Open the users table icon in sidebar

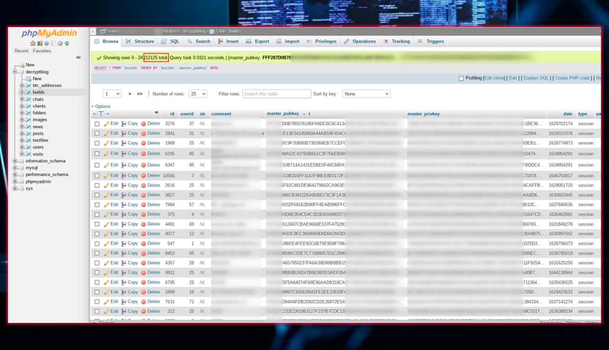tap(28, 147)
